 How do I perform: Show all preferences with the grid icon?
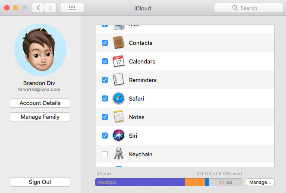pos(72,8)
